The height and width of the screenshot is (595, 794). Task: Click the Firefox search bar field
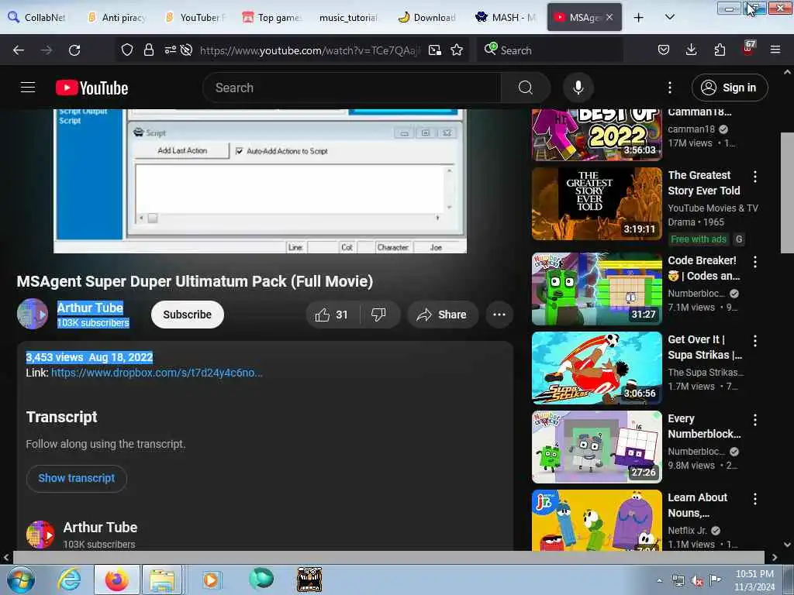[550, 50]
